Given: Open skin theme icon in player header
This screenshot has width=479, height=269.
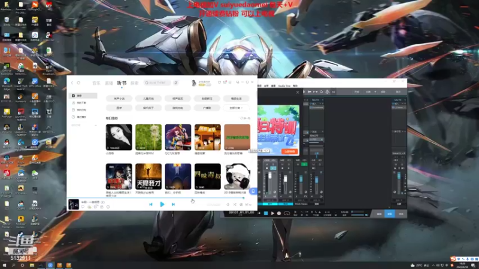Looking at the screenshot, I should 219,82.
